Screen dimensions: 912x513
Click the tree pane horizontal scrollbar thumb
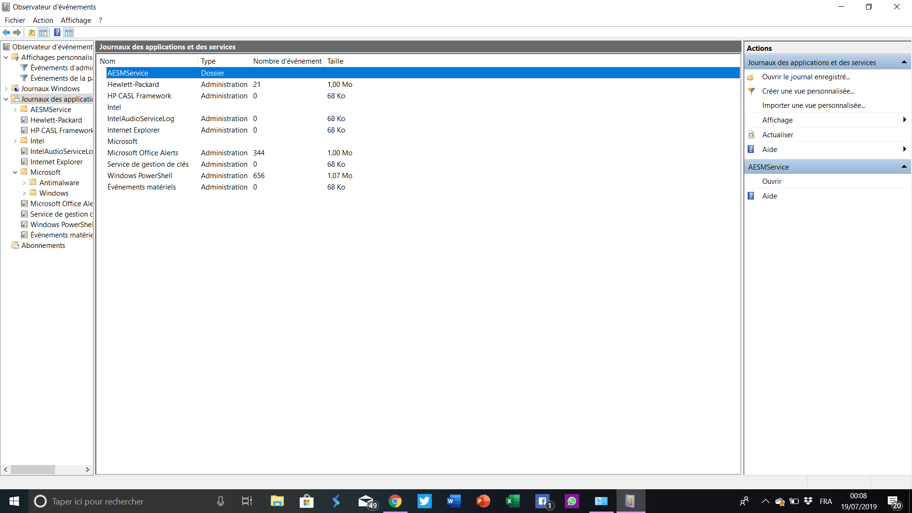[x=33, y=469]
